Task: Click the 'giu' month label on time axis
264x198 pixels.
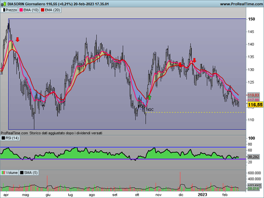Action: point(48,195)
